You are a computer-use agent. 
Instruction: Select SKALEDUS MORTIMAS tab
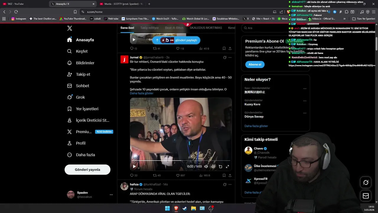click(x=206, y=28)
